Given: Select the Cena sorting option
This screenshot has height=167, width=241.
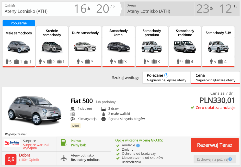Looking at the screenshot, I should coord(215,77).
